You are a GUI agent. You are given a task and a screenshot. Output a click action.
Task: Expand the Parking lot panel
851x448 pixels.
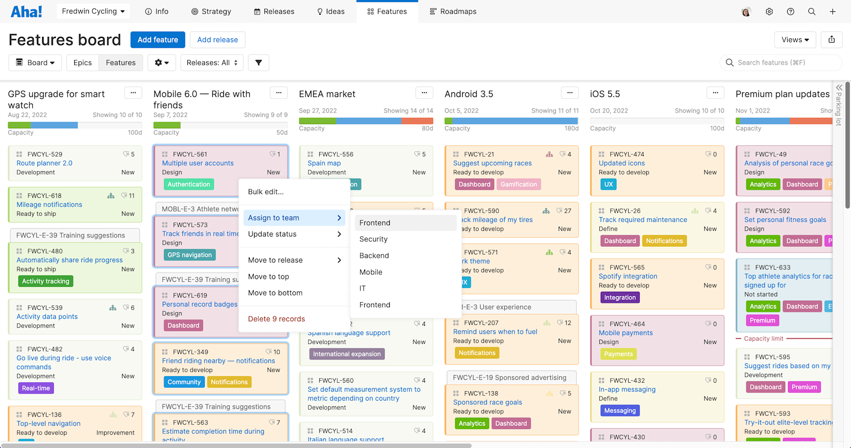pyautogui.click(x=839, y=88)
